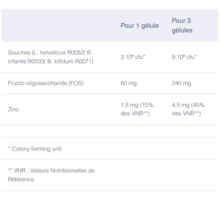The width and height of the screenshot is (220, 208).
Task: Select the Zinc row label
Action: [x=13, y=109]
